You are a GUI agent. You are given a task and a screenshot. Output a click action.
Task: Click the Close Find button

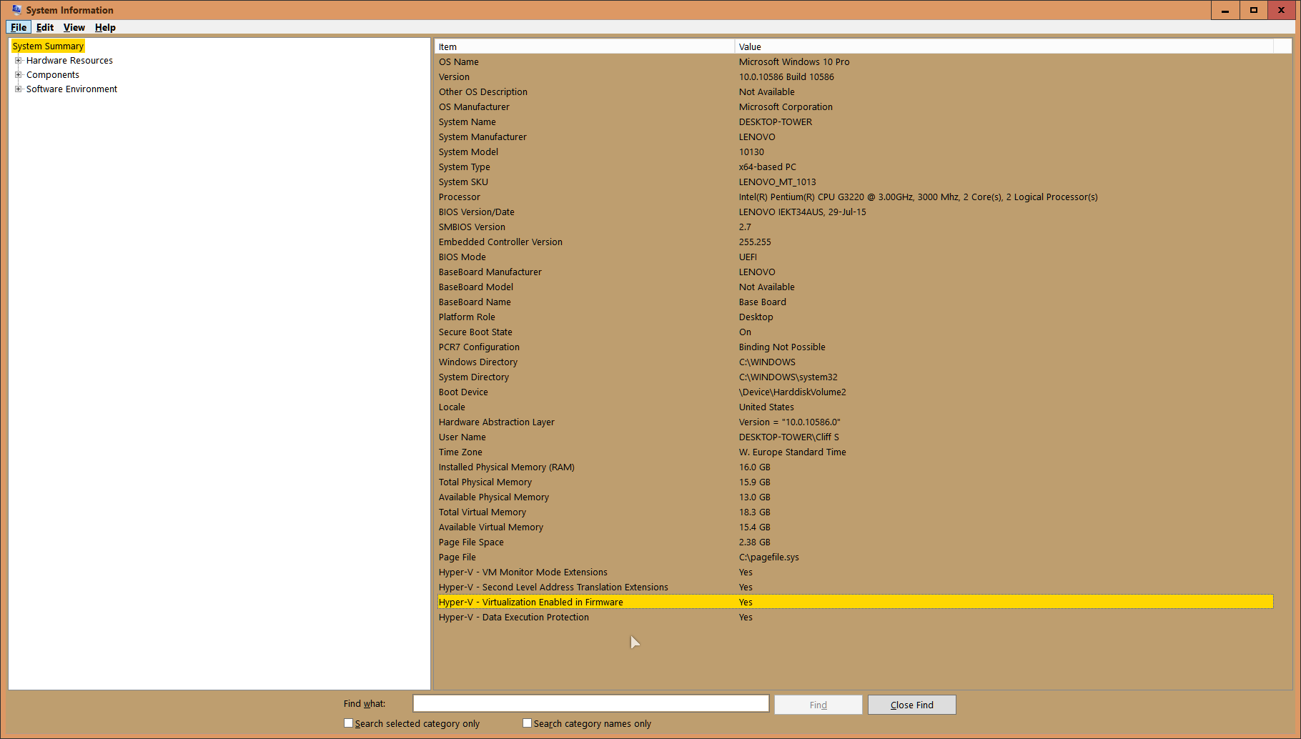[912, 705]
